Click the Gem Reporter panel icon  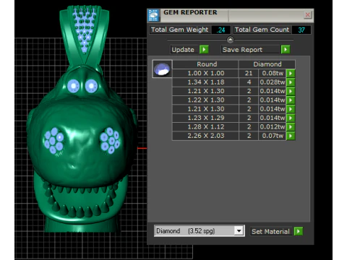(x=153, y=15)
